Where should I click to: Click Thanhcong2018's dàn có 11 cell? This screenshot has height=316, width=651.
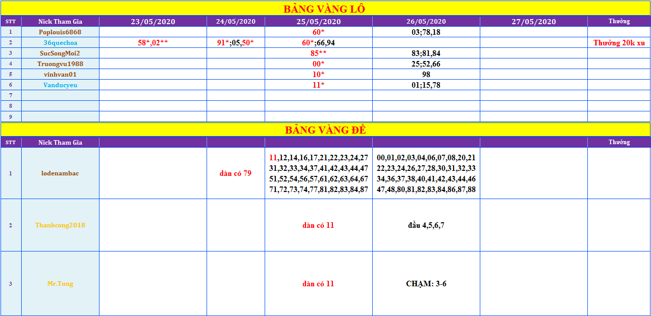(319, 225)
